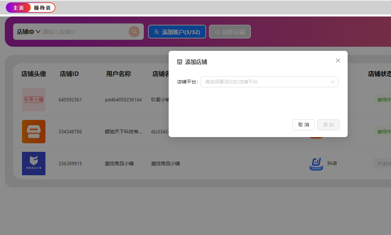
Task: Click the 潮流商品小镇 shop avatar
Action: point(34,164)
